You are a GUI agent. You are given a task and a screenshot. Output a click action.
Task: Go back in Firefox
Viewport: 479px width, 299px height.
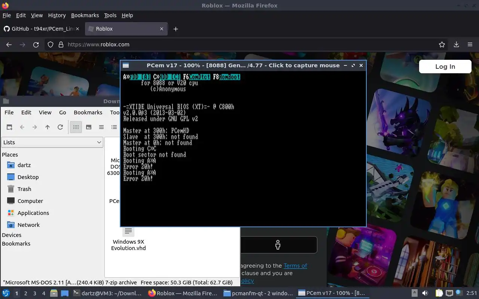[9, 44]
